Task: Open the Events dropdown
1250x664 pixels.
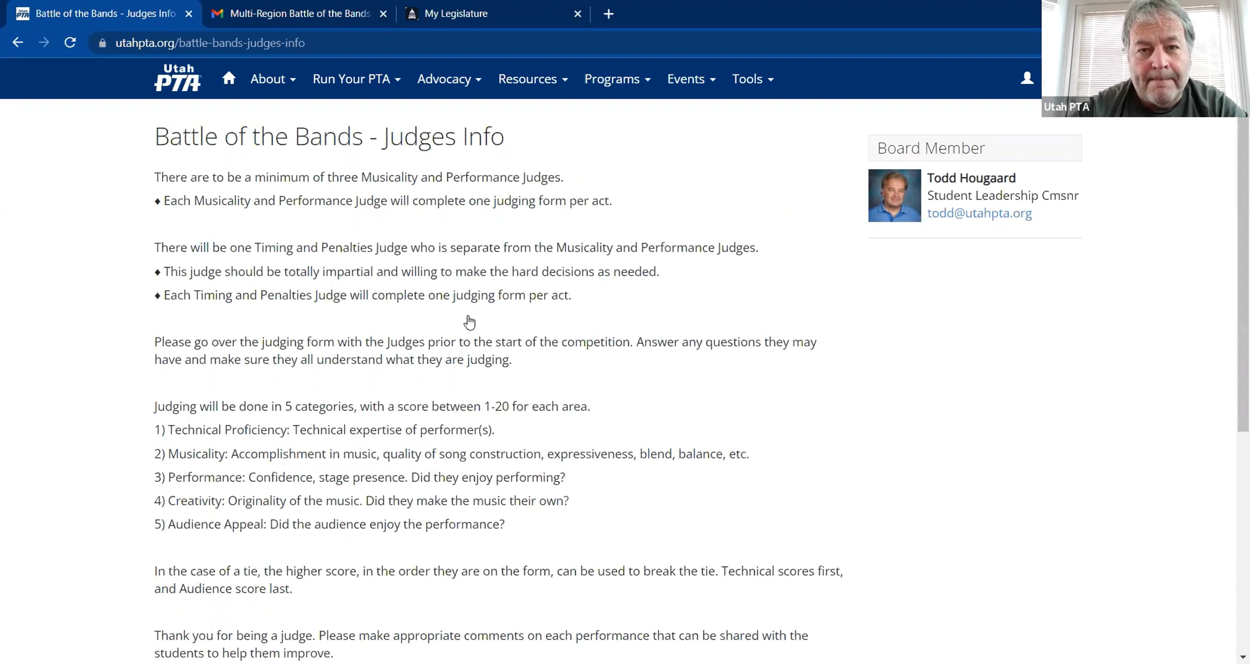Action: 691,79
